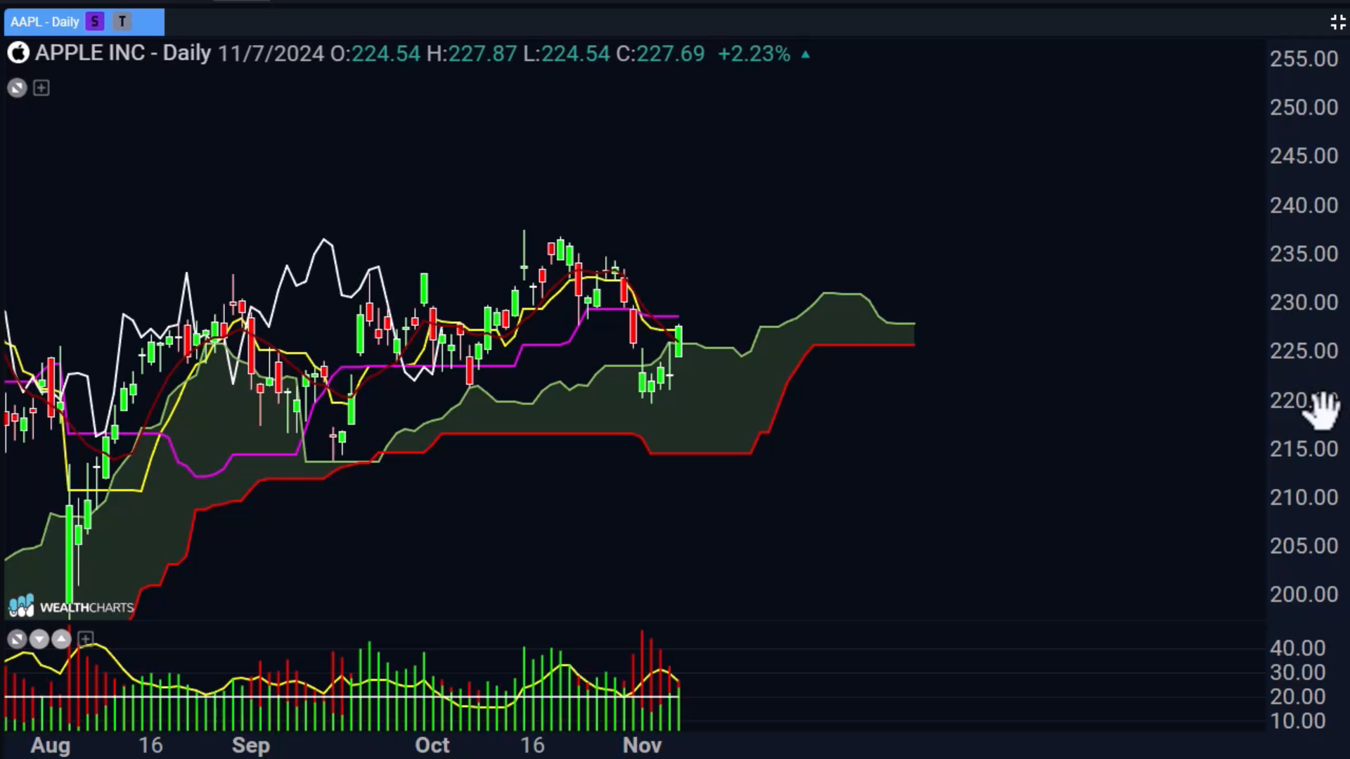Move volume pane up with up-arrow icon
Screen dimensions: 1350x759
point(62,639)
